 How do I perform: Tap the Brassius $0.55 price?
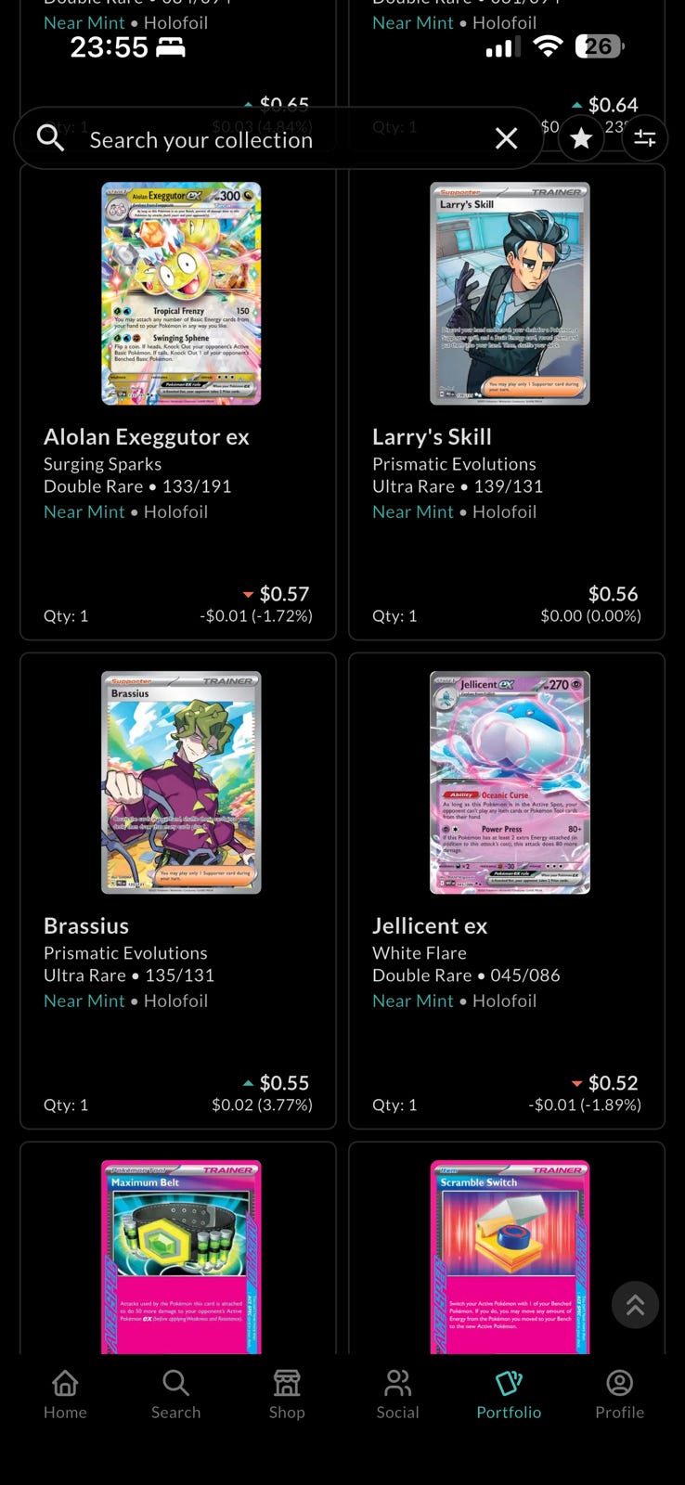pos(284,1082)
